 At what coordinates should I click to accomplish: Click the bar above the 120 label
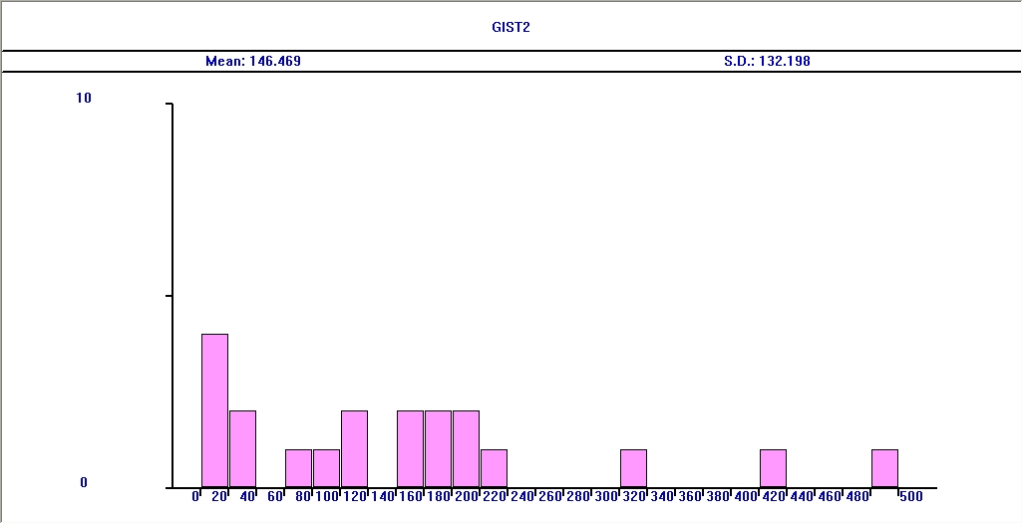(x=355, y=448)
